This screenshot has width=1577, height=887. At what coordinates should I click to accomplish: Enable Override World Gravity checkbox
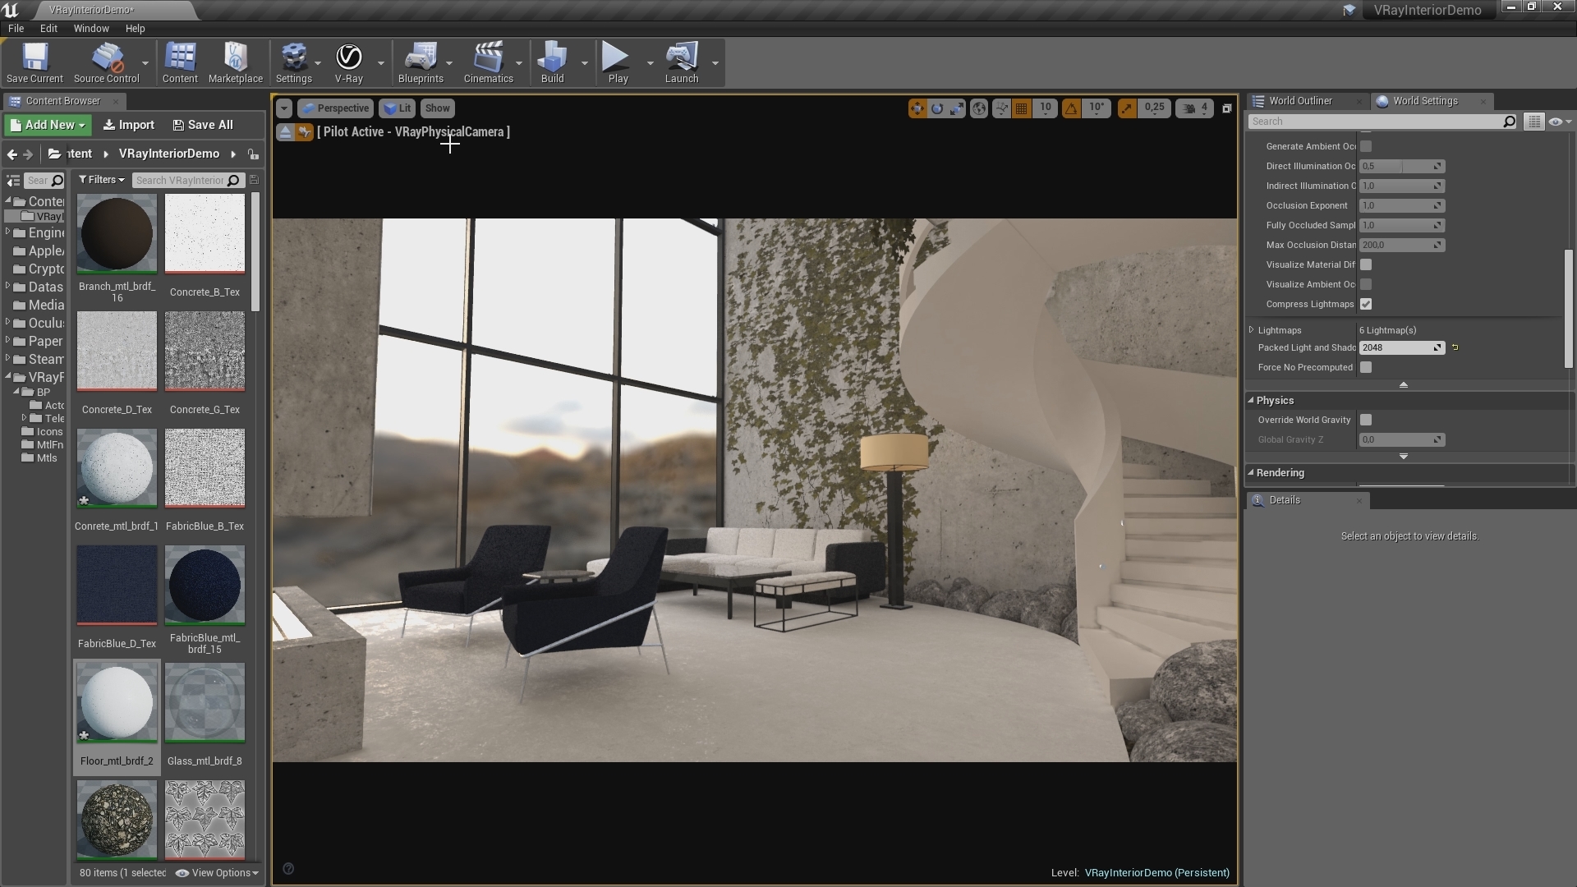point(1366,420)
